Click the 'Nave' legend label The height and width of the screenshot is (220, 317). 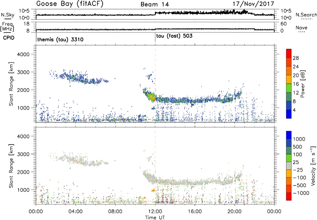click(x=302, y=28)
